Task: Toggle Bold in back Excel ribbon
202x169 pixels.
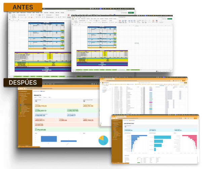Action: (19, 17)
